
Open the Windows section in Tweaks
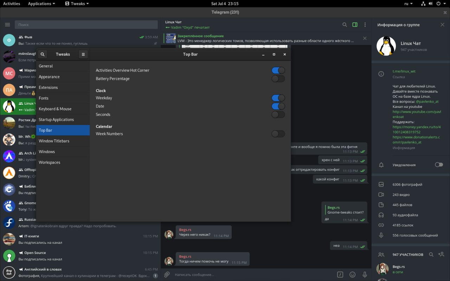(x=63, y=152)
